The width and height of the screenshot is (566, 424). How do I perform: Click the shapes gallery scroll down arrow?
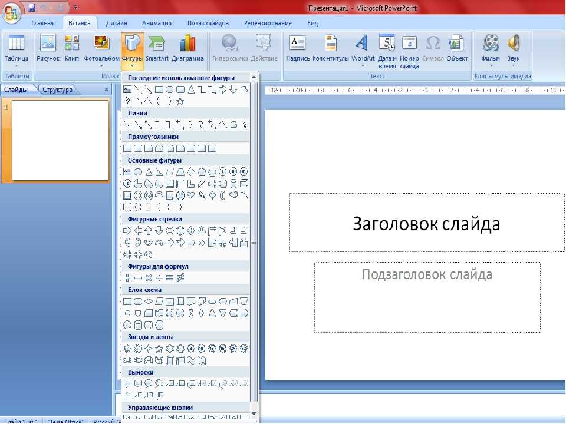(x=254, y=413)
